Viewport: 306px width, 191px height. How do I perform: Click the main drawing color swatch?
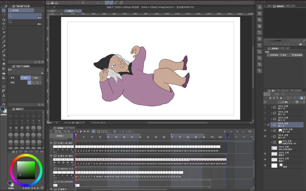(x=2, y=109)
